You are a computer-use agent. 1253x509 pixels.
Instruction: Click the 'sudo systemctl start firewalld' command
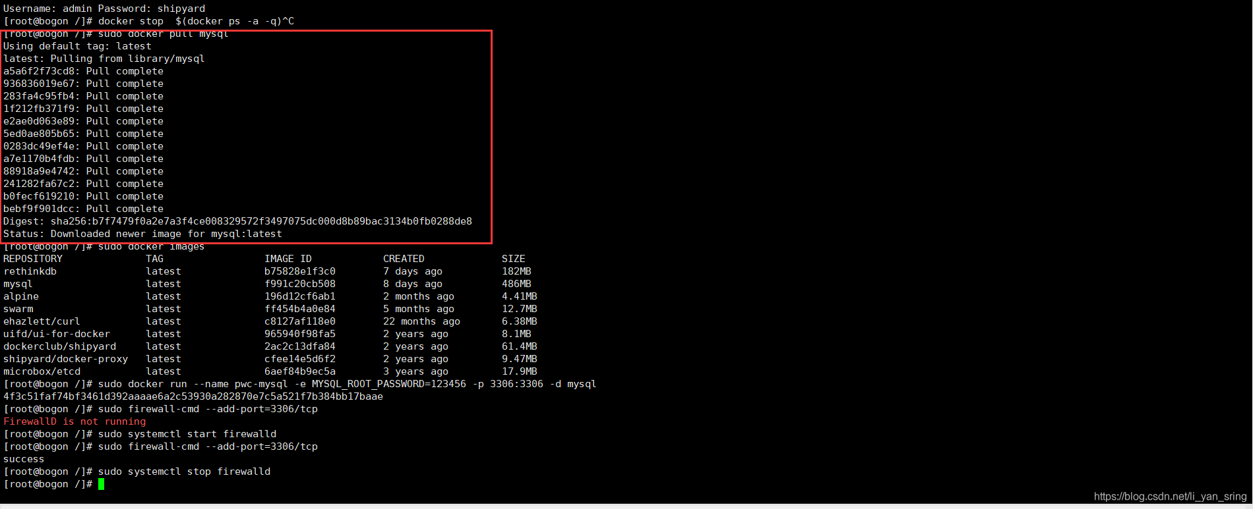point(187,434)
